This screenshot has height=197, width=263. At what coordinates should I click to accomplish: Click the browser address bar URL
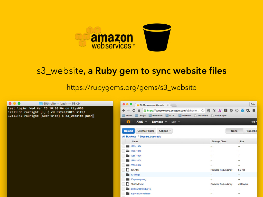[x=173, y=111]
